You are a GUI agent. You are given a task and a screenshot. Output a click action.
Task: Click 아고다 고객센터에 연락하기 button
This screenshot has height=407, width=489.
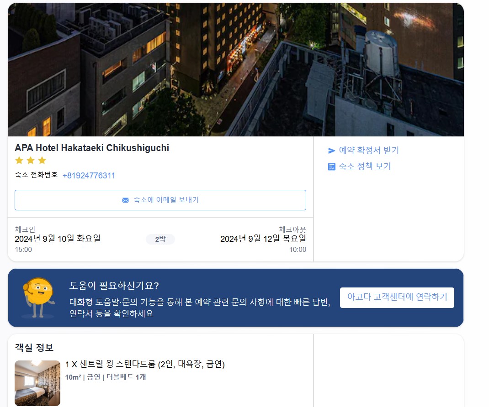397,297
